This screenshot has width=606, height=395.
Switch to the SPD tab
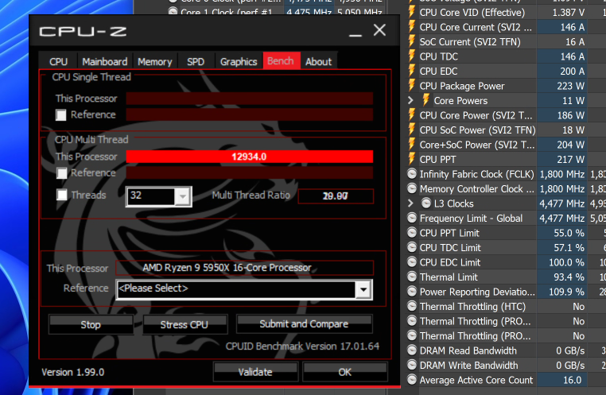(196, 61)
